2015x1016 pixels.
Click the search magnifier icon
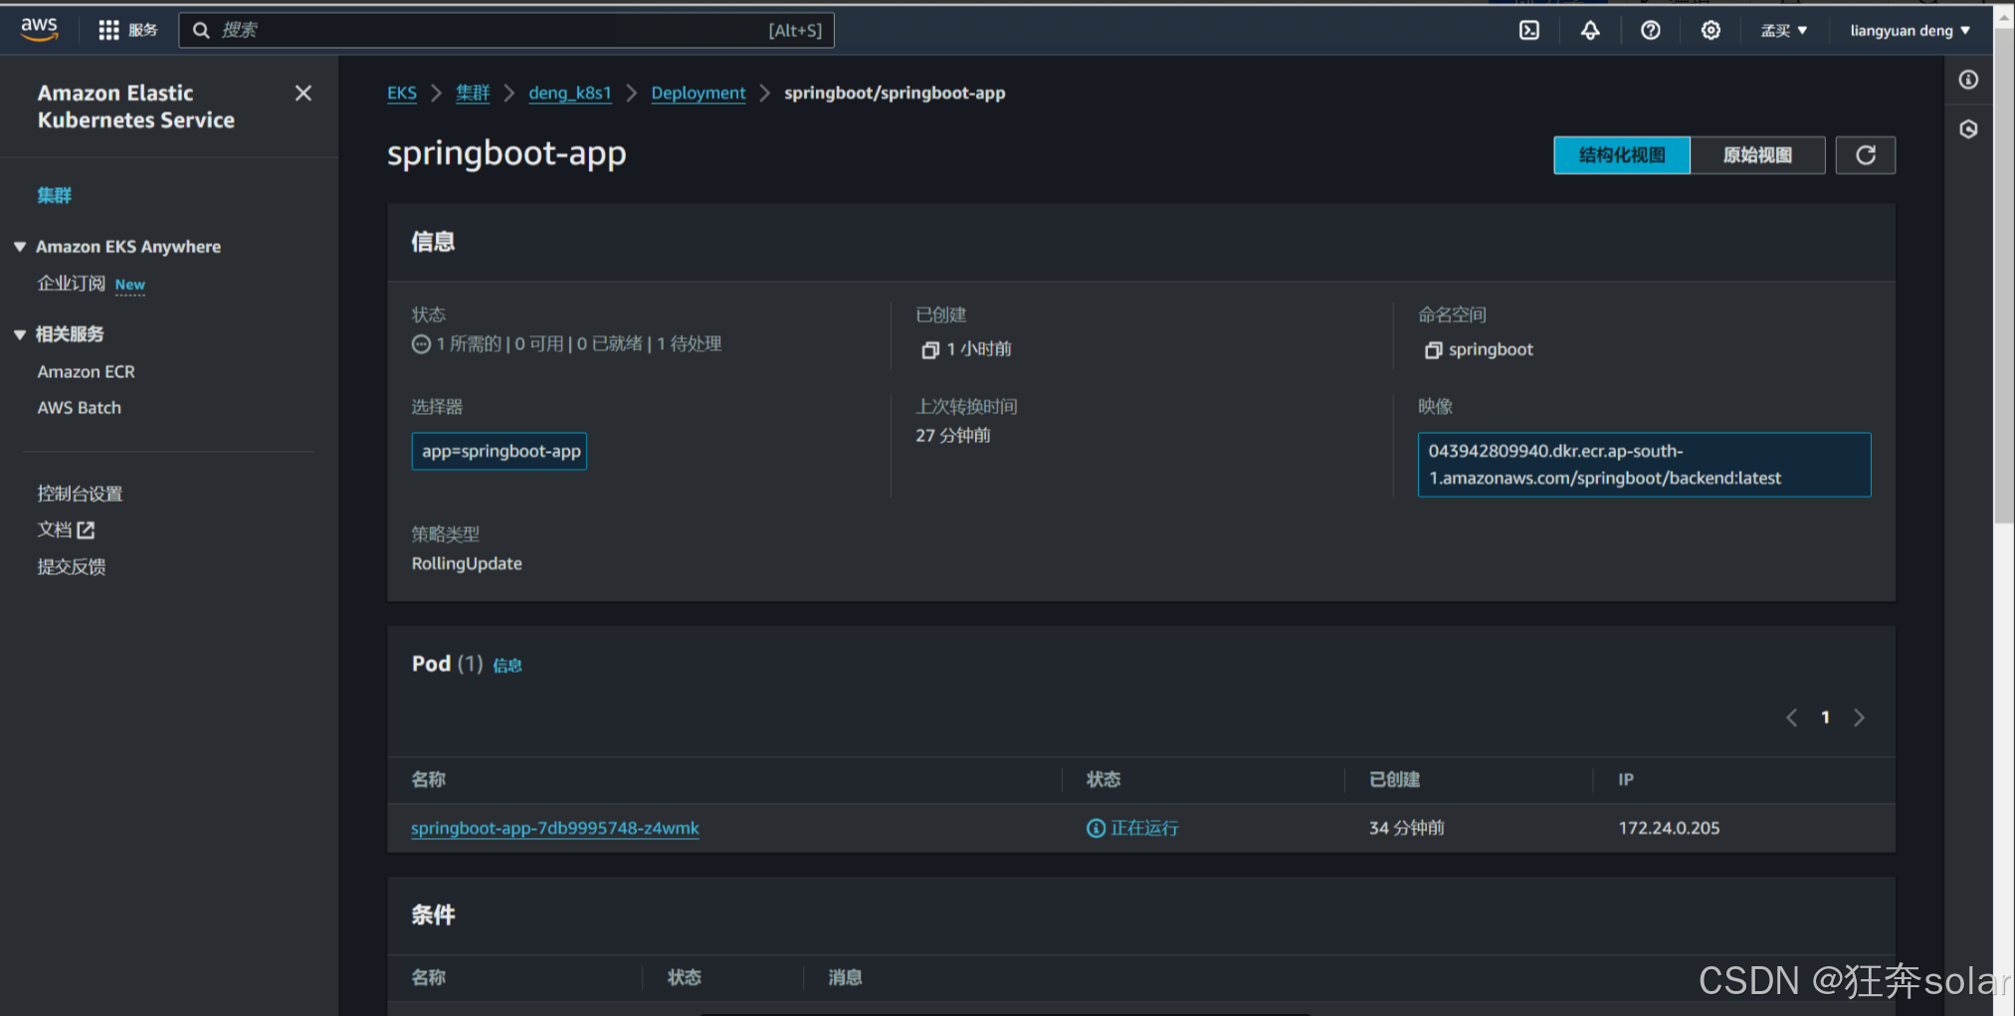click(x=201, y=30)
